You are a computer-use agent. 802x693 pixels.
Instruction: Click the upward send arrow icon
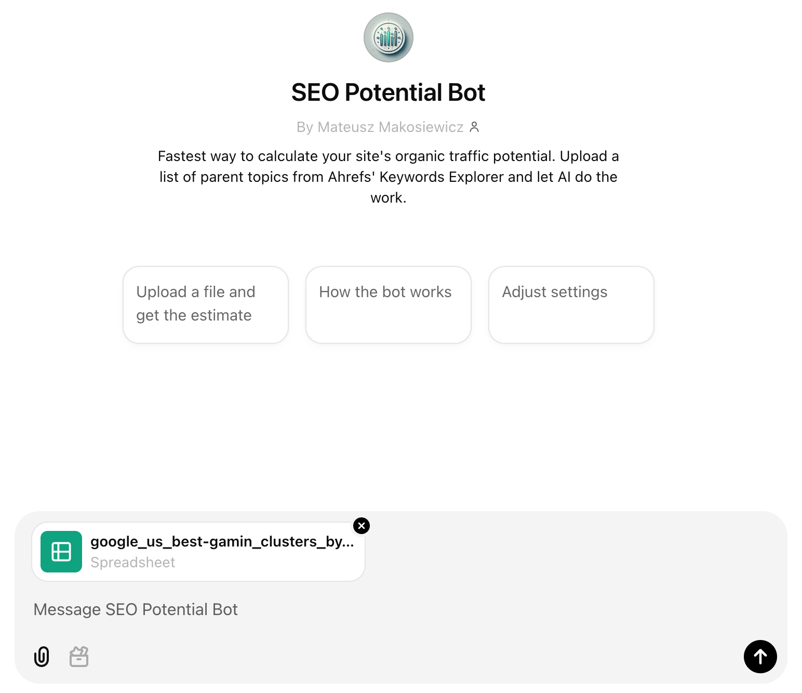point(760,657)
